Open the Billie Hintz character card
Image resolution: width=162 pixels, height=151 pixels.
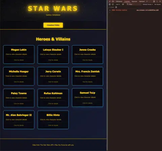tap(53, 120)
